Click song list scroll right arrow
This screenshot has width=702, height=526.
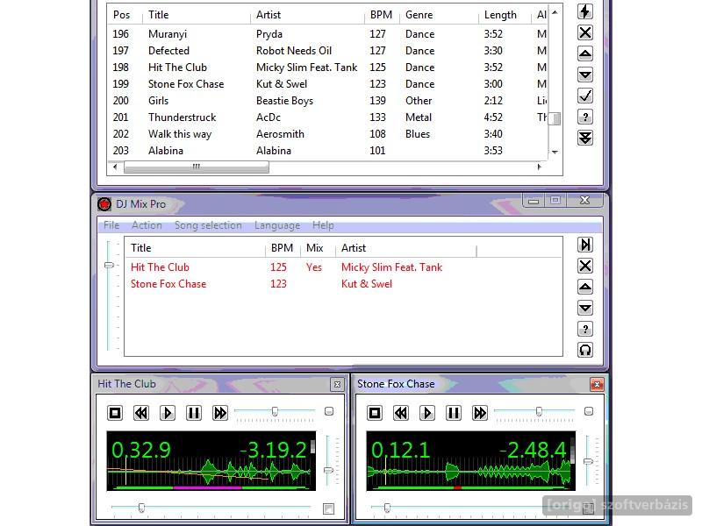(x=539, y=167)
